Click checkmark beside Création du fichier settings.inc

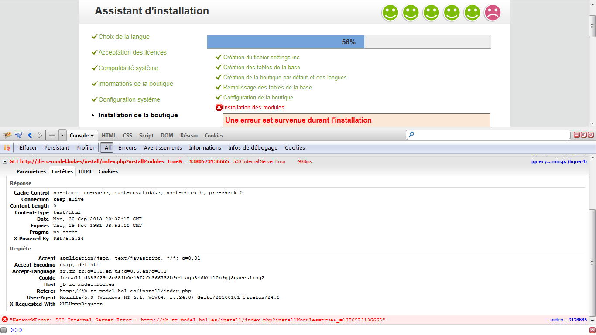pyautogui.click(x=219, y=57)
